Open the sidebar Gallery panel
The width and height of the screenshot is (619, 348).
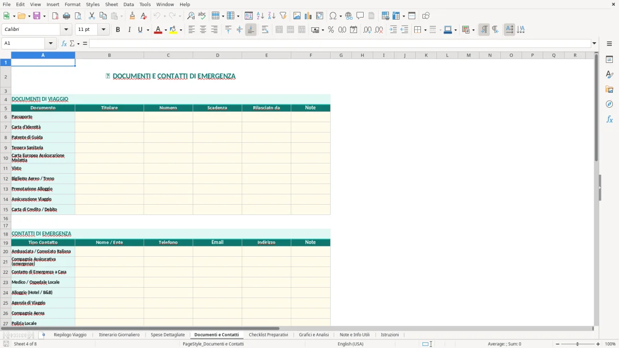(x=609, y=90)
